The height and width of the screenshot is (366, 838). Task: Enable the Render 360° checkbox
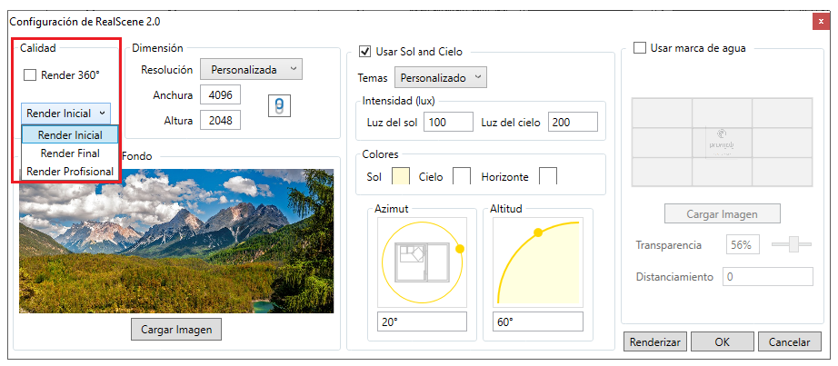pos(29,74)
